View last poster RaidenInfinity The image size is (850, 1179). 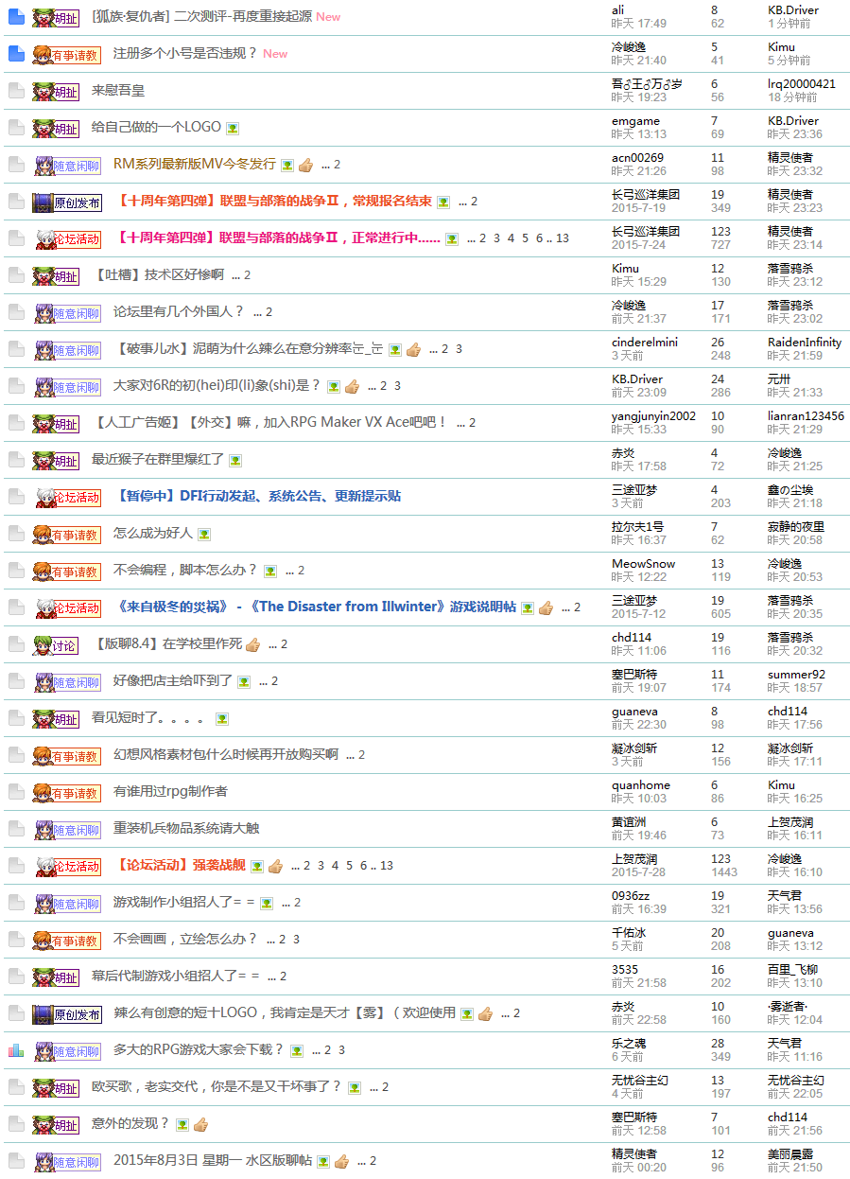[805, 343]
